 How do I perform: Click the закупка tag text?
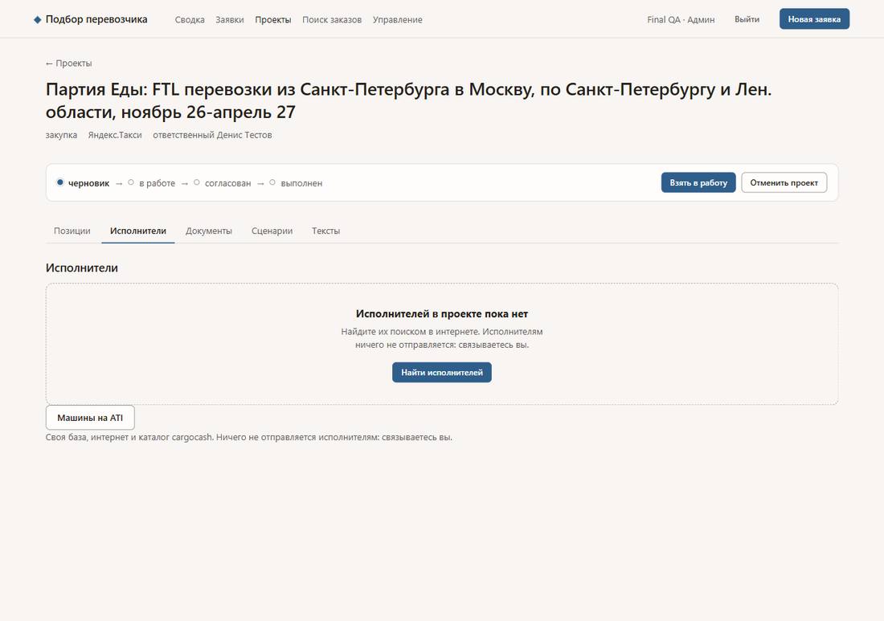(x=61, y=135)
